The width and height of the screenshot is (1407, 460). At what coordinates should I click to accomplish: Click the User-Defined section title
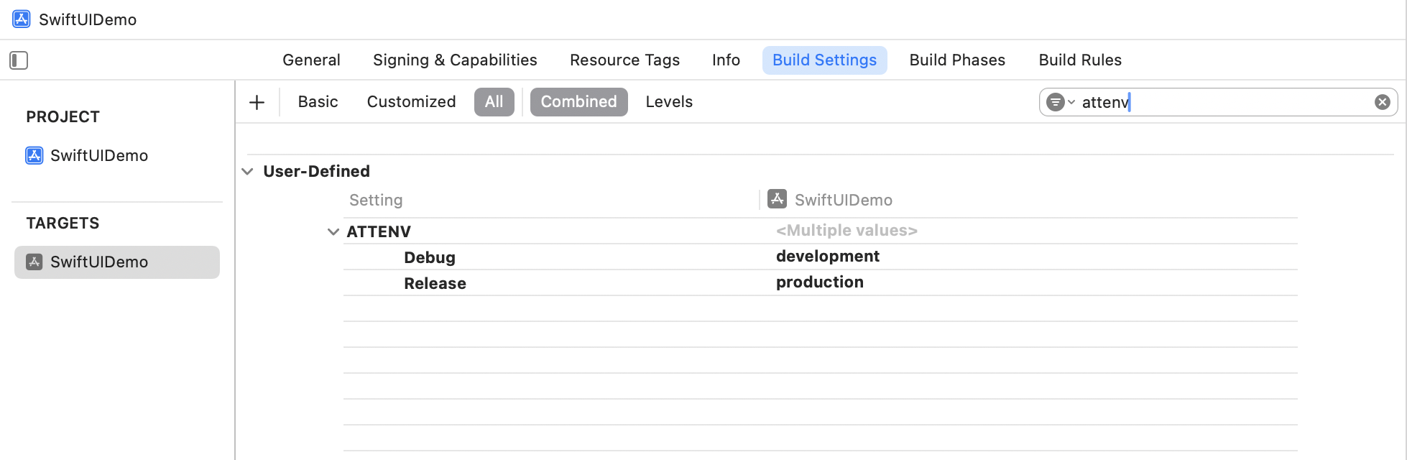point(316,172)
